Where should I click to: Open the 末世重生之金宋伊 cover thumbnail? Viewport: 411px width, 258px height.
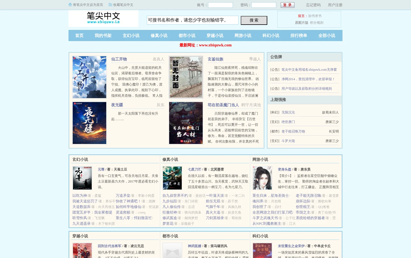pyautogui.click(x=262, y=250)
